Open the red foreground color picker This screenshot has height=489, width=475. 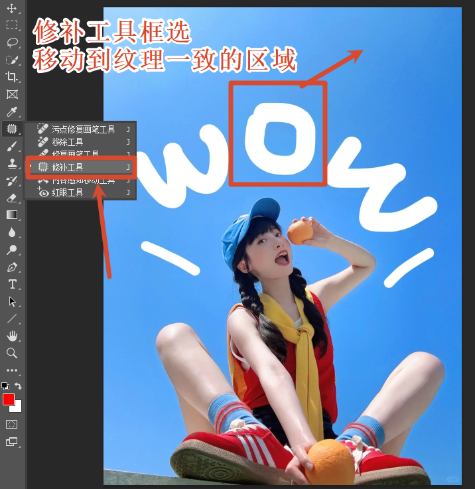point(8,399)
